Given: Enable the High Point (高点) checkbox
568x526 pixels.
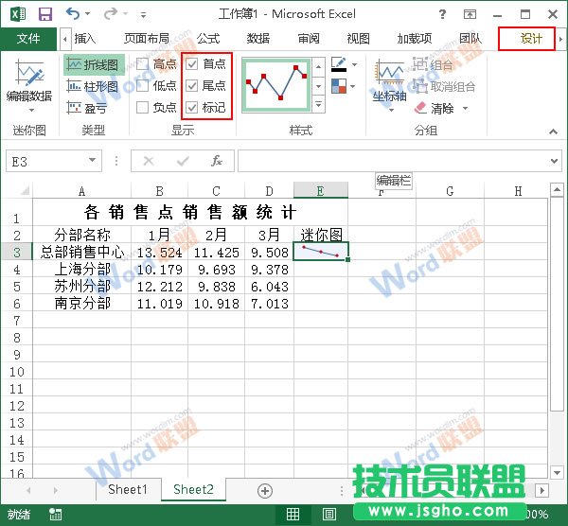Looking at the screenshot, I should [143, 64].
